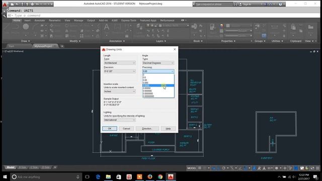Select 0.00000000 in the precision list

(x=158, y=96)
